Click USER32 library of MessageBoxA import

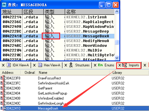coord(118,108)
